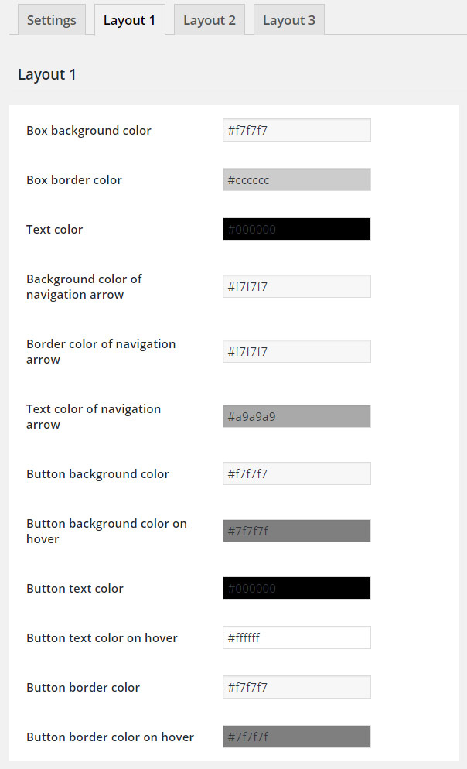Image resolution: width=467 pixels, height=769 pixels.
Task: Change Border color of navigation arrow
Action: coord(297,351)
